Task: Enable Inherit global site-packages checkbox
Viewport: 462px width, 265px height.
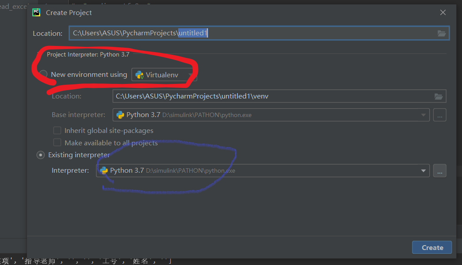Action: (57, 130)
